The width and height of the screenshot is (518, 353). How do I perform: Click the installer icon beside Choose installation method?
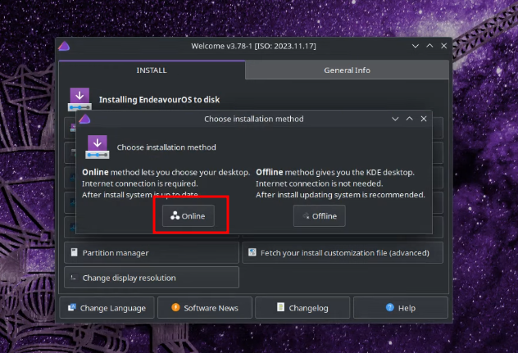point(97,147)
